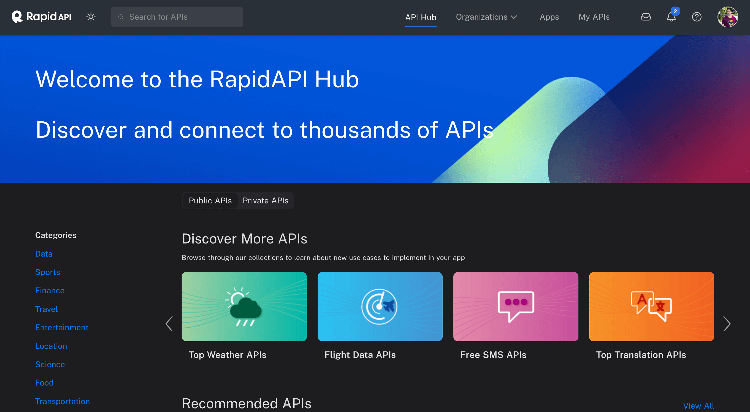This screenshot has width=750, height=412.
Task: Open the inbox icon
Action: (645, 17)
